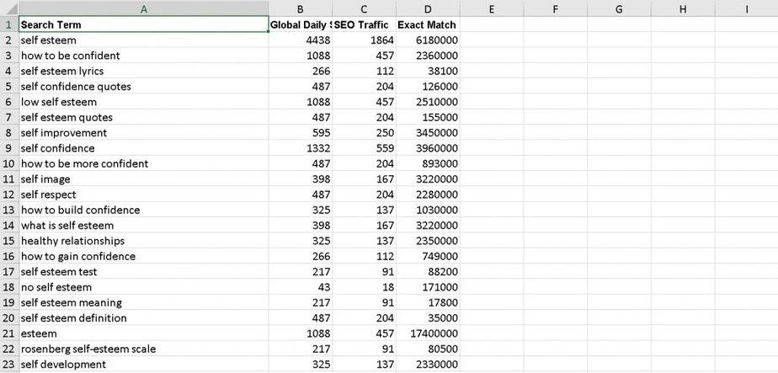
Task: Click the 'rosenberg self-esteem scale' cell
Action: click(x=143, y=349)
